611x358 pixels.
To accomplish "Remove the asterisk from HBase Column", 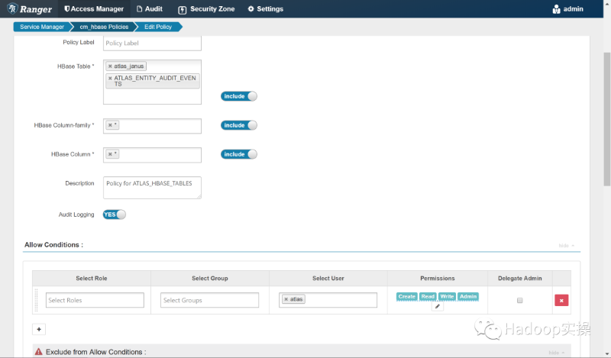I will pos(110,154).
